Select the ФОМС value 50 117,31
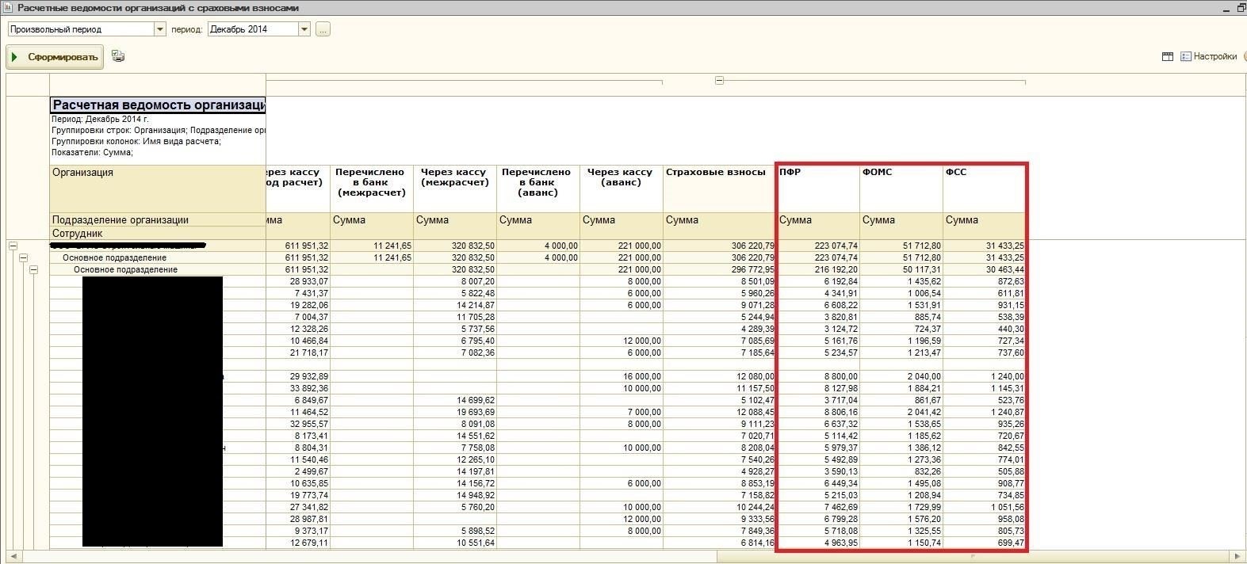1247x564 pixels. coord(901,270)
